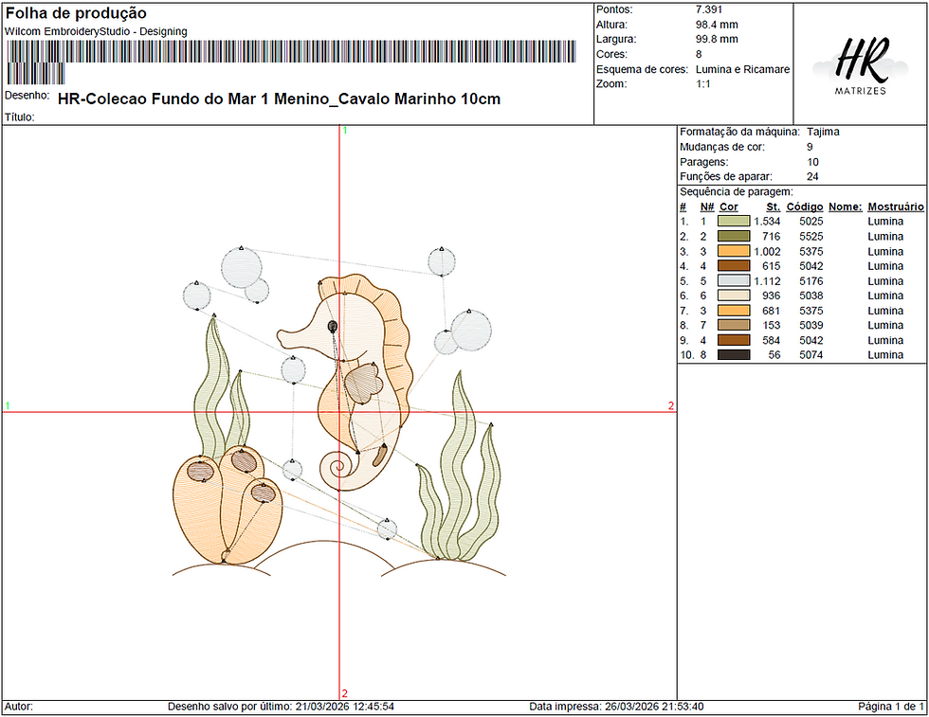Click the 'Nome:' column header
The height and width of the screenshot is (717, 929).
pyautogui.click(x=845, y=206)
